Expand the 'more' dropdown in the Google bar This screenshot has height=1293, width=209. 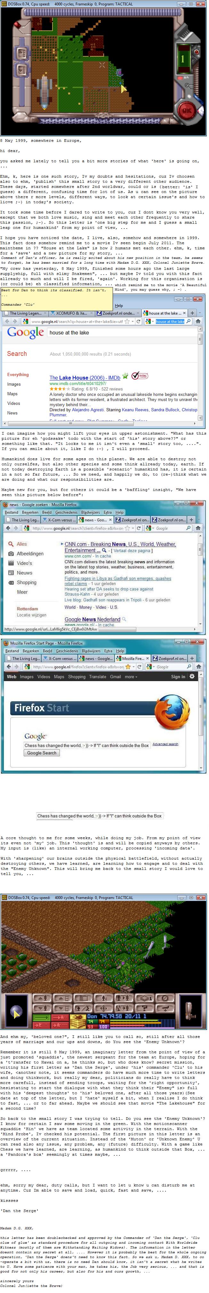[x=130, y=677]
